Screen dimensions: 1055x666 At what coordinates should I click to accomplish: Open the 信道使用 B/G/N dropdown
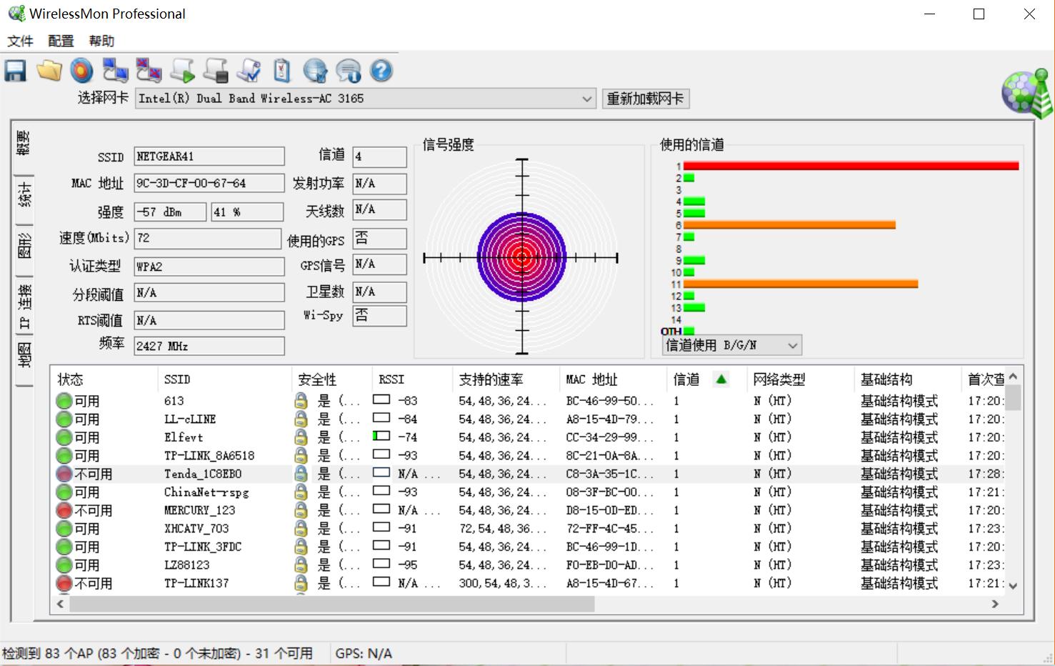(x=791, y=345)
